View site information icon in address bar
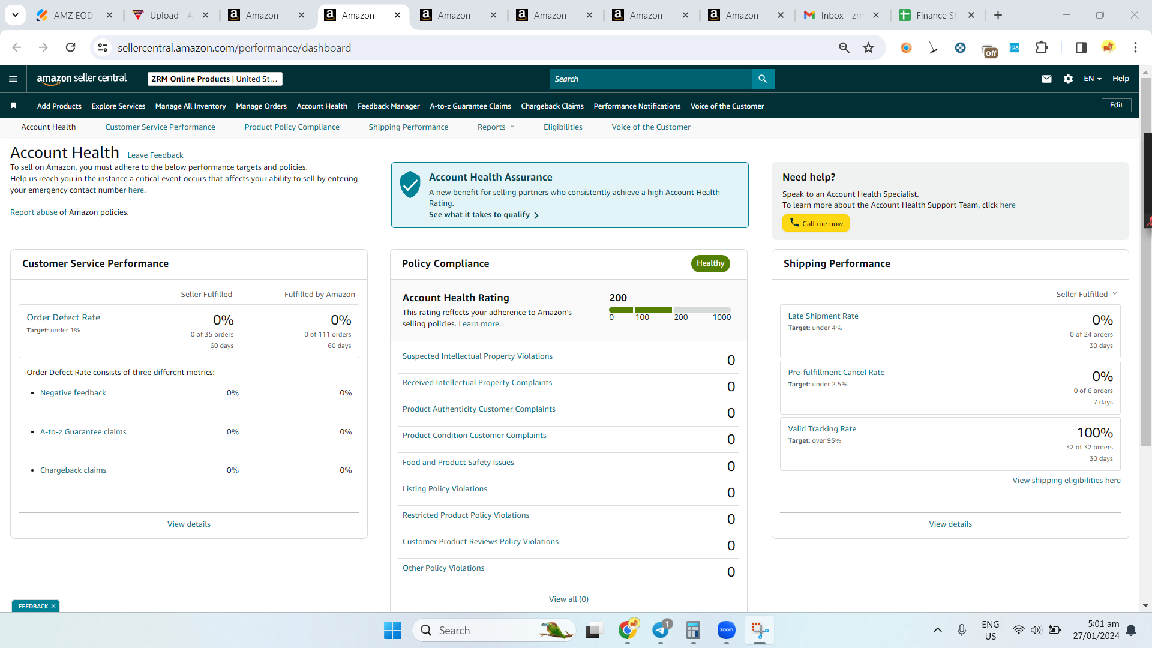 (103, 47)
